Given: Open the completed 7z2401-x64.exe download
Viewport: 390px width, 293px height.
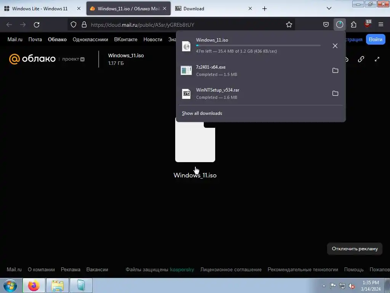Looking at the screenshot, I should coord(253,71).
